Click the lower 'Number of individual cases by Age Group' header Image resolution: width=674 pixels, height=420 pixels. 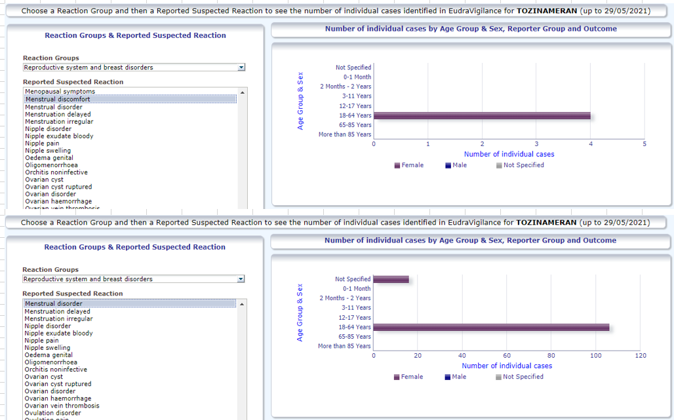[x=470, y=240]
